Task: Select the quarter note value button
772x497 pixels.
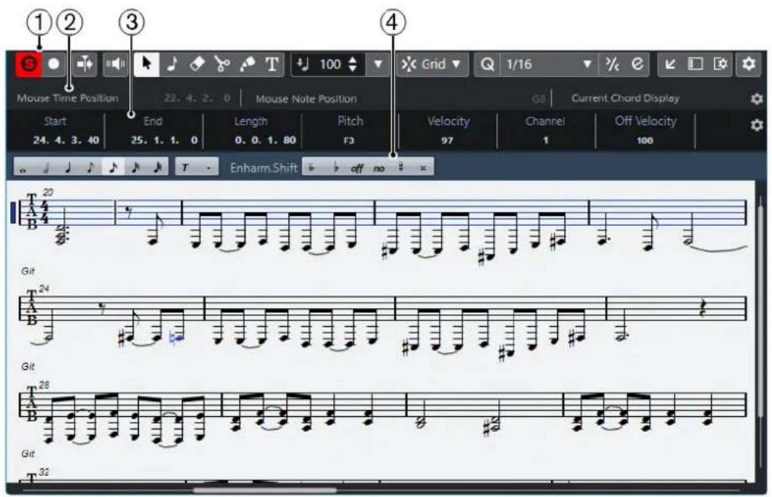Action: click(68, 168)
